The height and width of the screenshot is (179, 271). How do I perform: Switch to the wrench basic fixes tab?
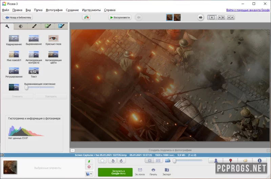[7, 26]
